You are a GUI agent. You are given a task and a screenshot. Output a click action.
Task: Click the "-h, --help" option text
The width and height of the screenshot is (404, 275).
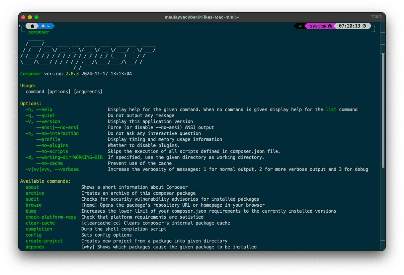[x=39, y=109]
